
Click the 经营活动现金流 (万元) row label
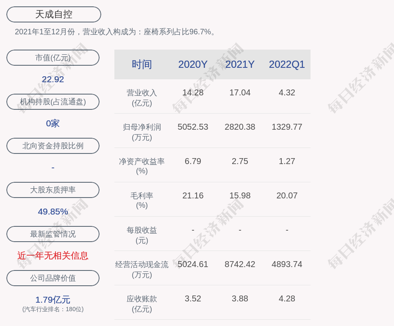pos(142,270)
